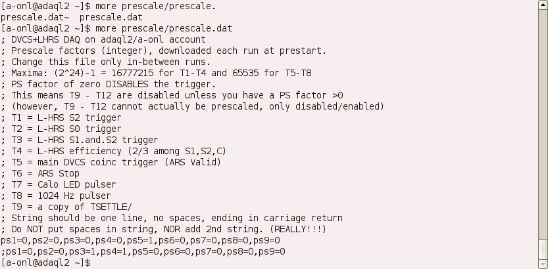
Task: Click the scrollbar thumb grip handle
Action: pos(543,249)
